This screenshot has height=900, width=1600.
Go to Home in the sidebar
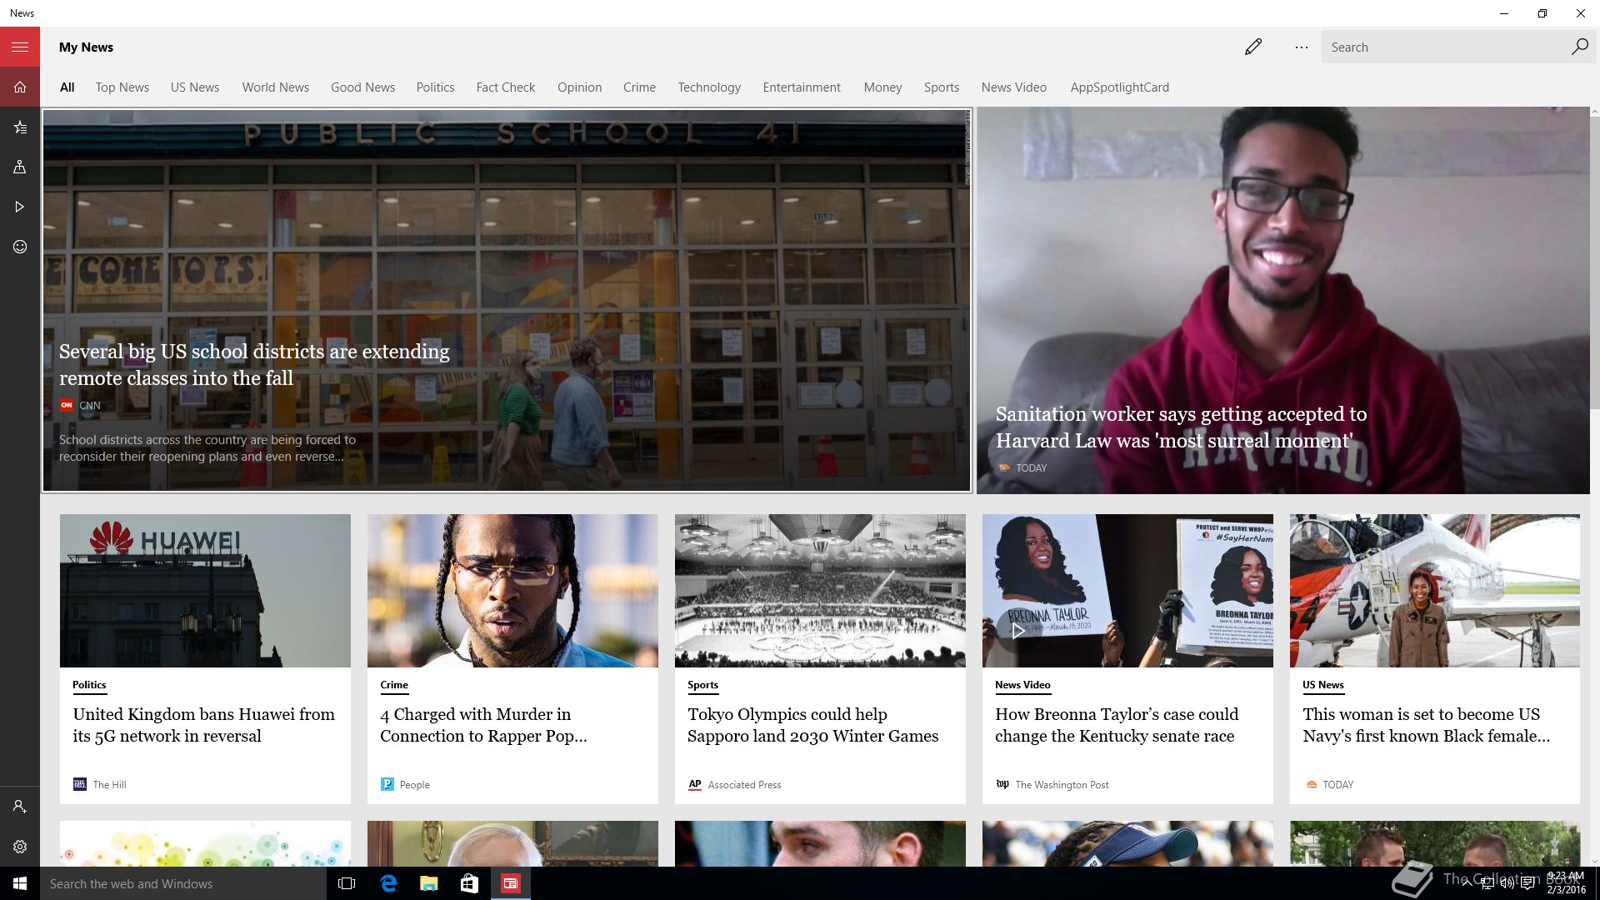(x=20, y=87)
